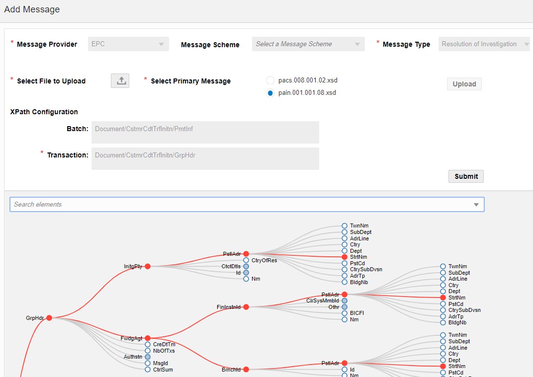Expand the Authstn node
Image resolution: width=533 pixels, height=377 pixels.
(x=148, y=357)
